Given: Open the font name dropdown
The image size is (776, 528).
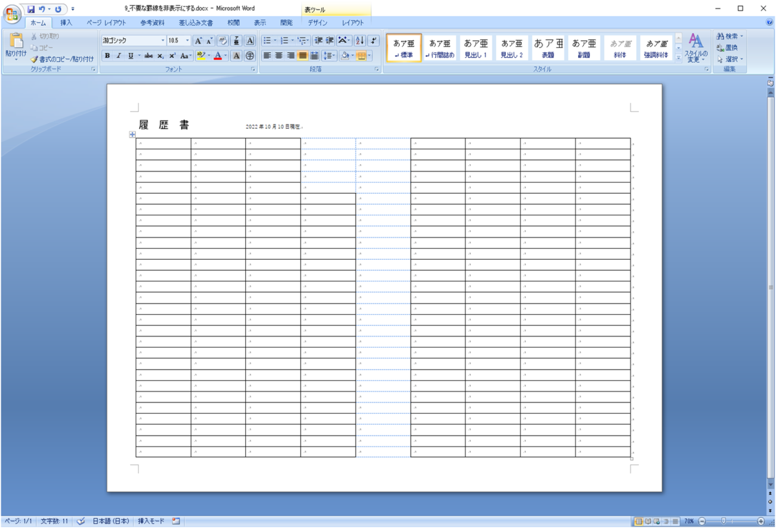Looking at the screenshot, I should click(163, 40).
